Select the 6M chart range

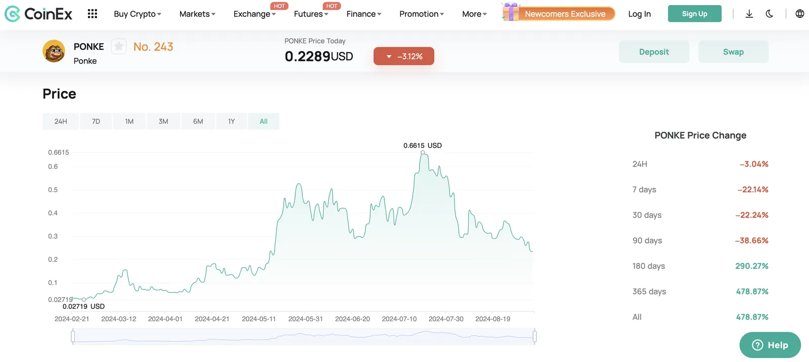click(x=198, y=121)
